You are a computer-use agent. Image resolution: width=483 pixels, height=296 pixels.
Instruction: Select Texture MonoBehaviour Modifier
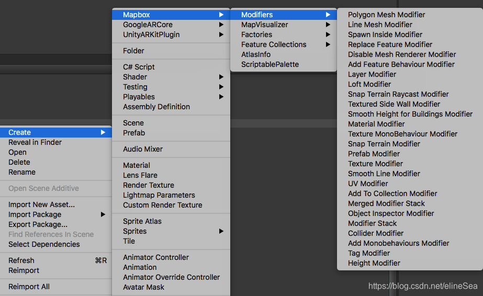(410, 134)
